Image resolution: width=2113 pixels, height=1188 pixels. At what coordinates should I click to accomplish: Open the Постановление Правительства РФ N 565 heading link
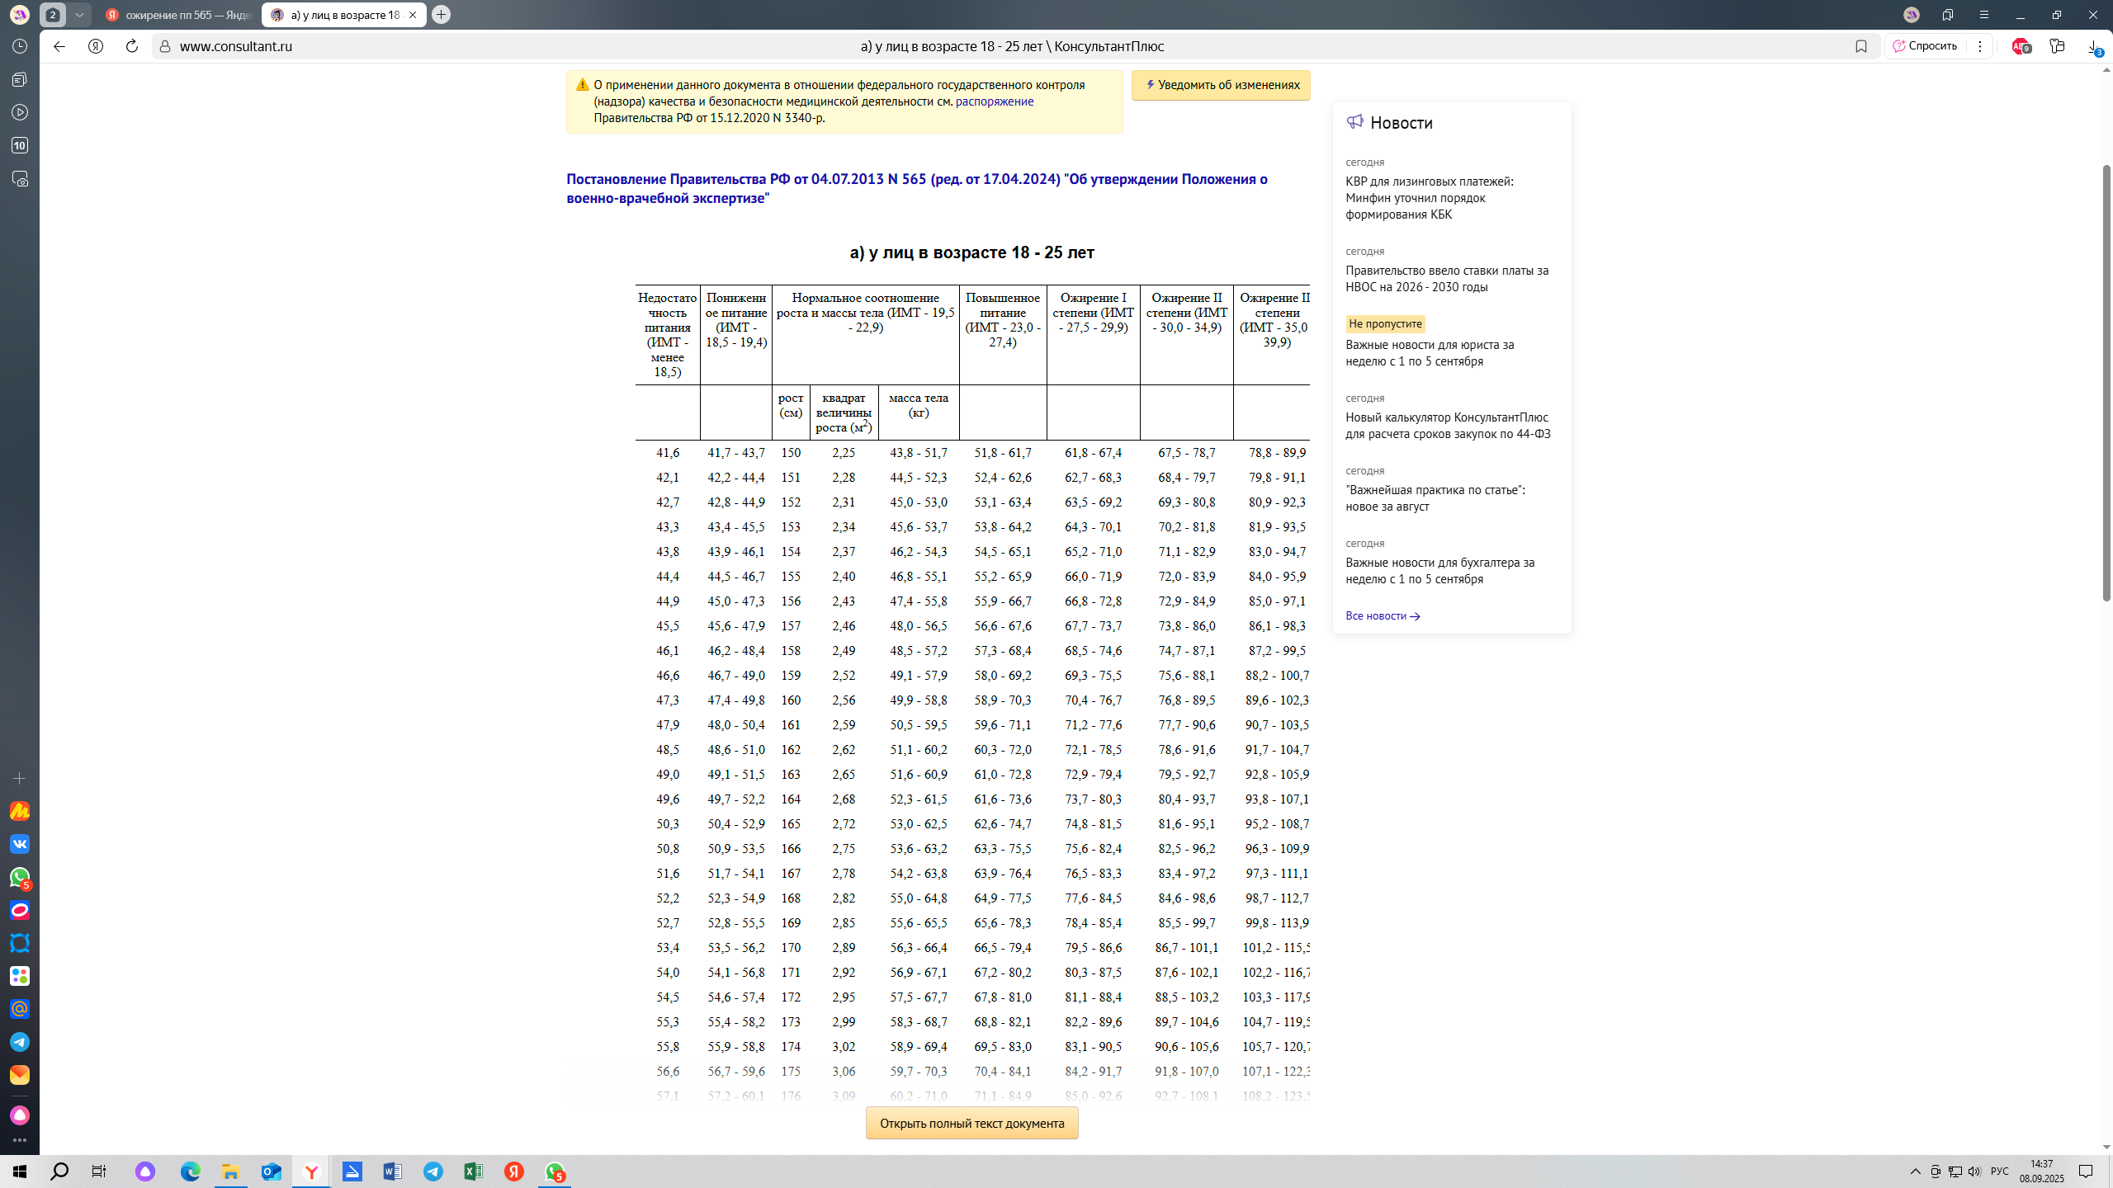[917, 189]
